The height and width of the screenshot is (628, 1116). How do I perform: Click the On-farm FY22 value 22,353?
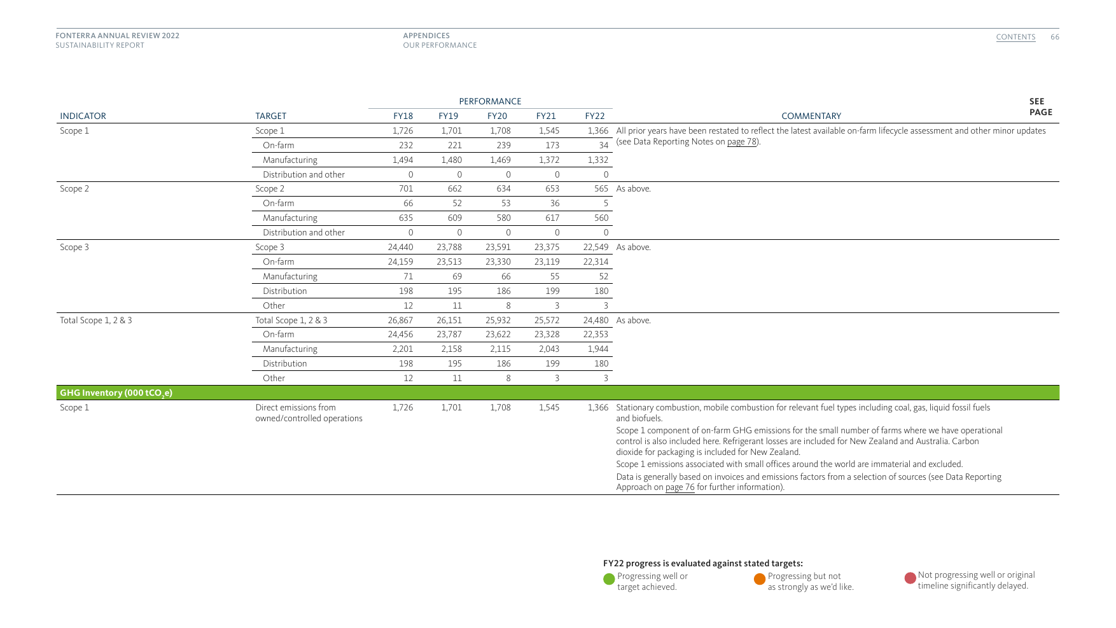pos(596,334)
